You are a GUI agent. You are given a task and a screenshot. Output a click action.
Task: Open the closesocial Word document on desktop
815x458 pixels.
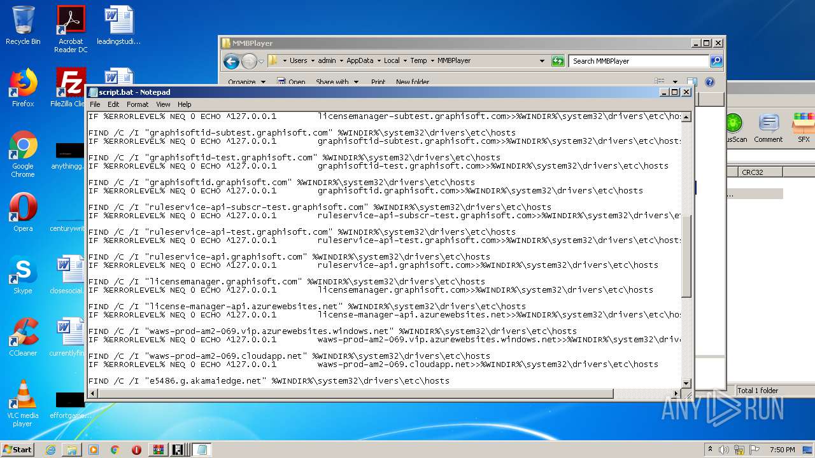(69, 275)
